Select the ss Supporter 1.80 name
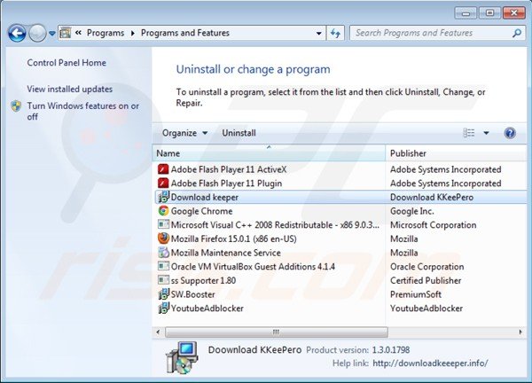Screen dimensions: 532x383 point(203,280)
